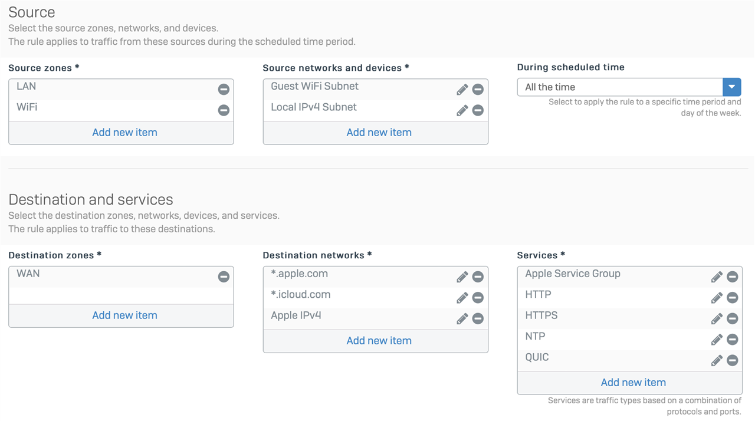Click Destination and services heading

click(91, 199)
